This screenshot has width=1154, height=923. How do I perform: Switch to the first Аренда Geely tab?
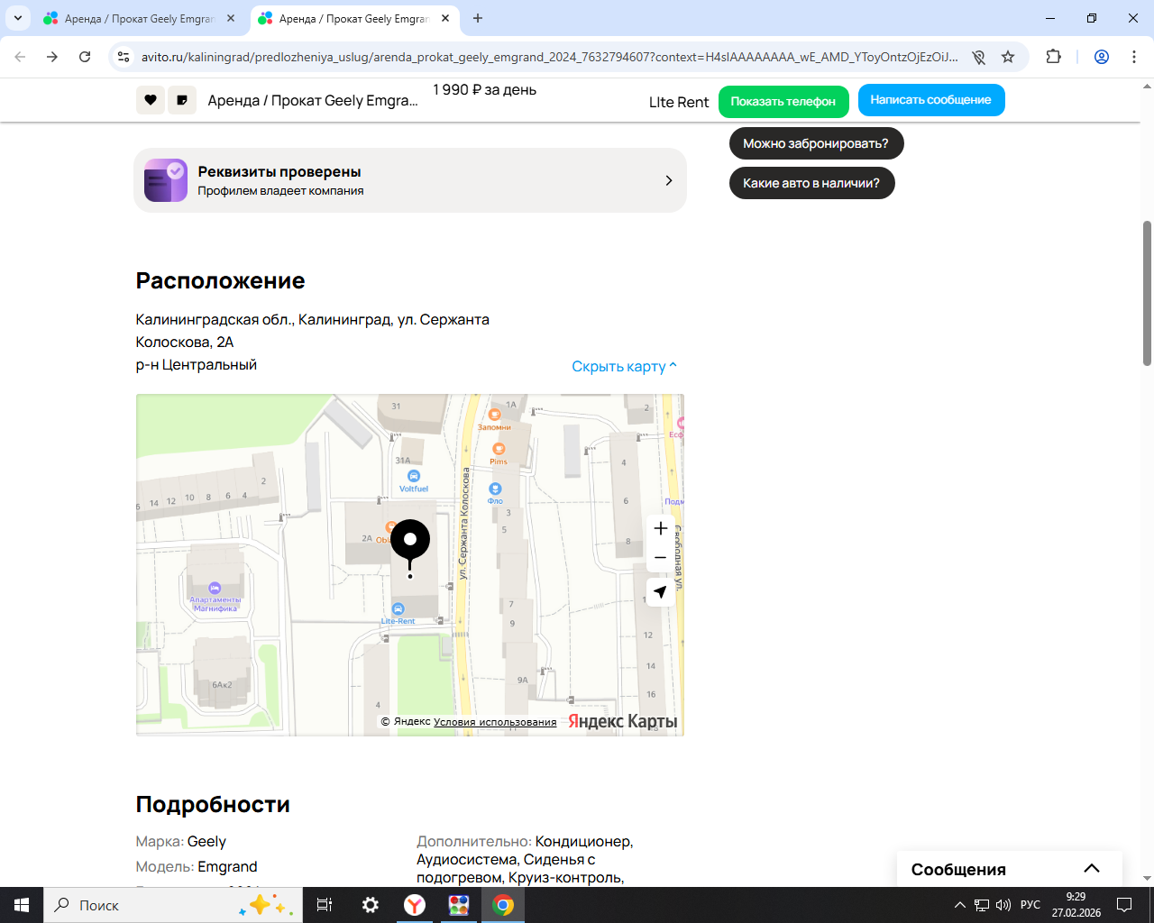tap(139, 18)
